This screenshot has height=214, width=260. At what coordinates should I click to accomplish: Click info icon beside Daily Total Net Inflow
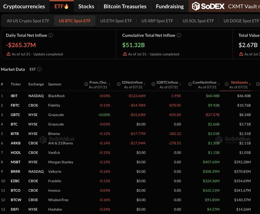coord(51,35)
